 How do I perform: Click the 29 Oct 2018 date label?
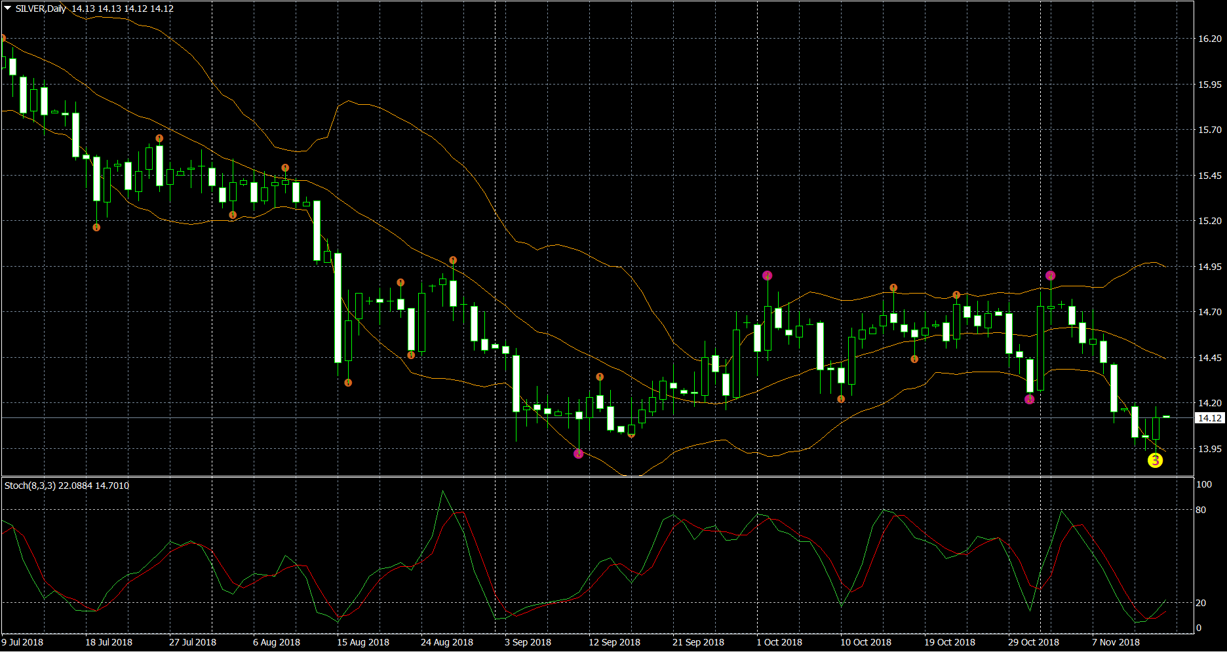coord(1034,642)
